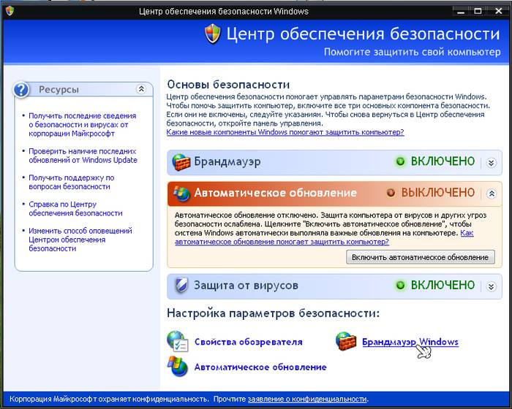
Task: Click the security shield icon in banner header
Action: pos(213,34)
